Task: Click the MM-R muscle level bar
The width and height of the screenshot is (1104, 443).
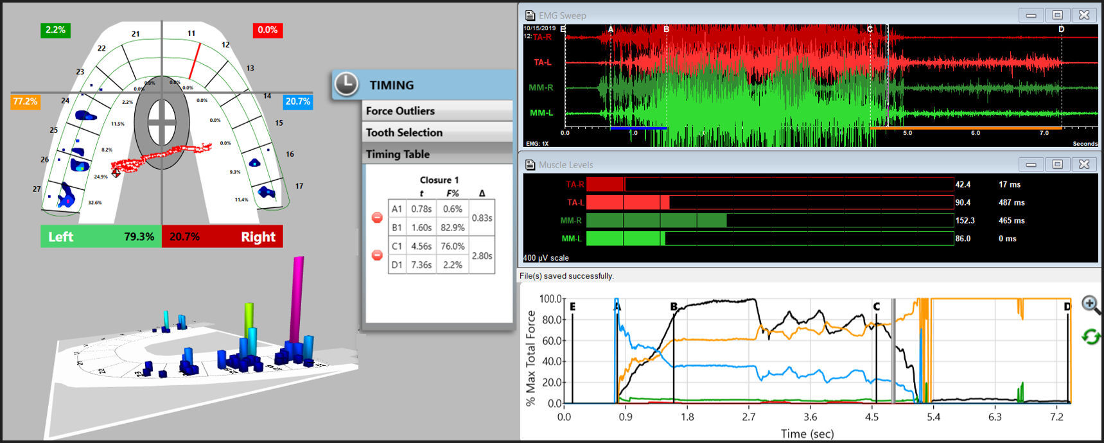Action: point(770,221)
